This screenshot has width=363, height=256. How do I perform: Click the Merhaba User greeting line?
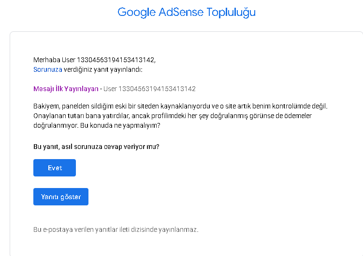(94, 60)
